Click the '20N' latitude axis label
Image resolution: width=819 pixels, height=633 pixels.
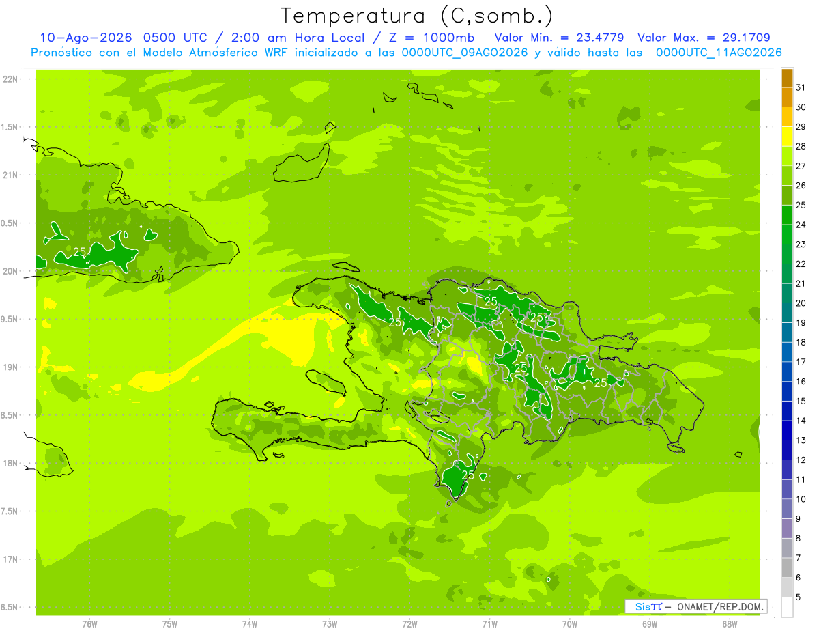(x=12, y=271)
